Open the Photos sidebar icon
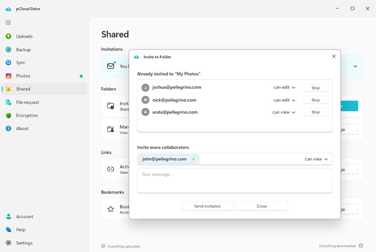Screen dimensions: 376x252 9,76
